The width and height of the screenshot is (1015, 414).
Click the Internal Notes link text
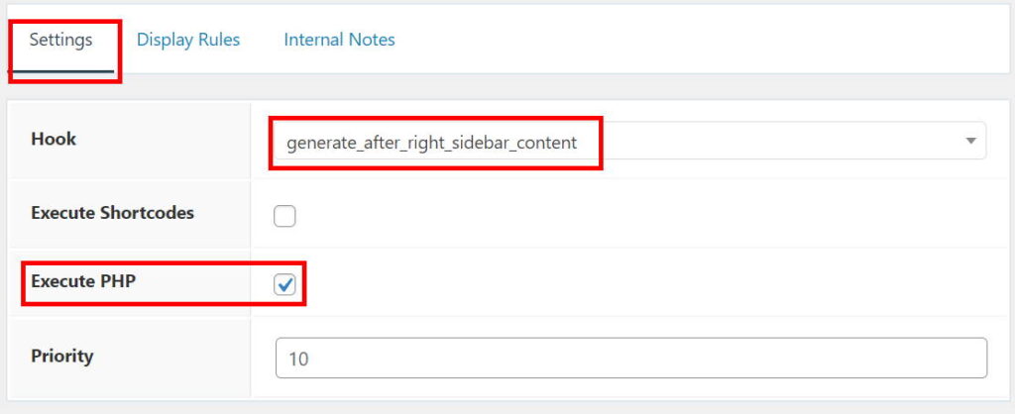(x=339, y=41)
